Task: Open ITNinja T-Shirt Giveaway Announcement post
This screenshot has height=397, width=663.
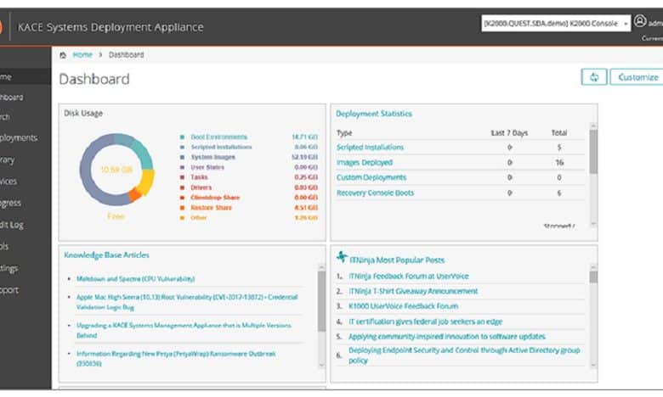Action: pos(413,291)
